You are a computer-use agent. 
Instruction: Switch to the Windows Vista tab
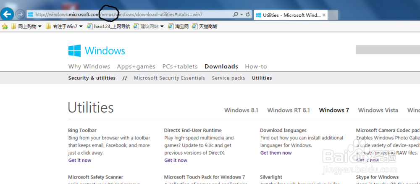[378, 110]
